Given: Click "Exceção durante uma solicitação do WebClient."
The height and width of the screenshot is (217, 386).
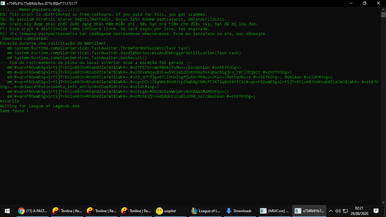Looking at the screenshot, I should (54, 43).
